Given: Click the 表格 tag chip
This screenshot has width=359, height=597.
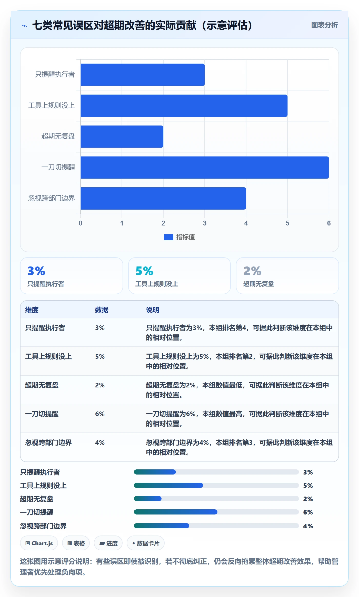Looking at the screenshot, I should tap(76, 543).
